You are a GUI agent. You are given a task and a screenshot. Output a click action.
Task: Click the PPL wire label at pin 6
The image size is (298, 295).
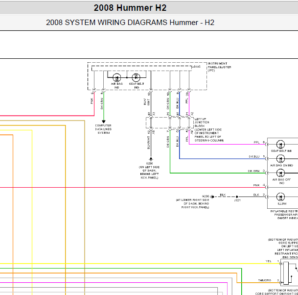[x=256, y=143]
